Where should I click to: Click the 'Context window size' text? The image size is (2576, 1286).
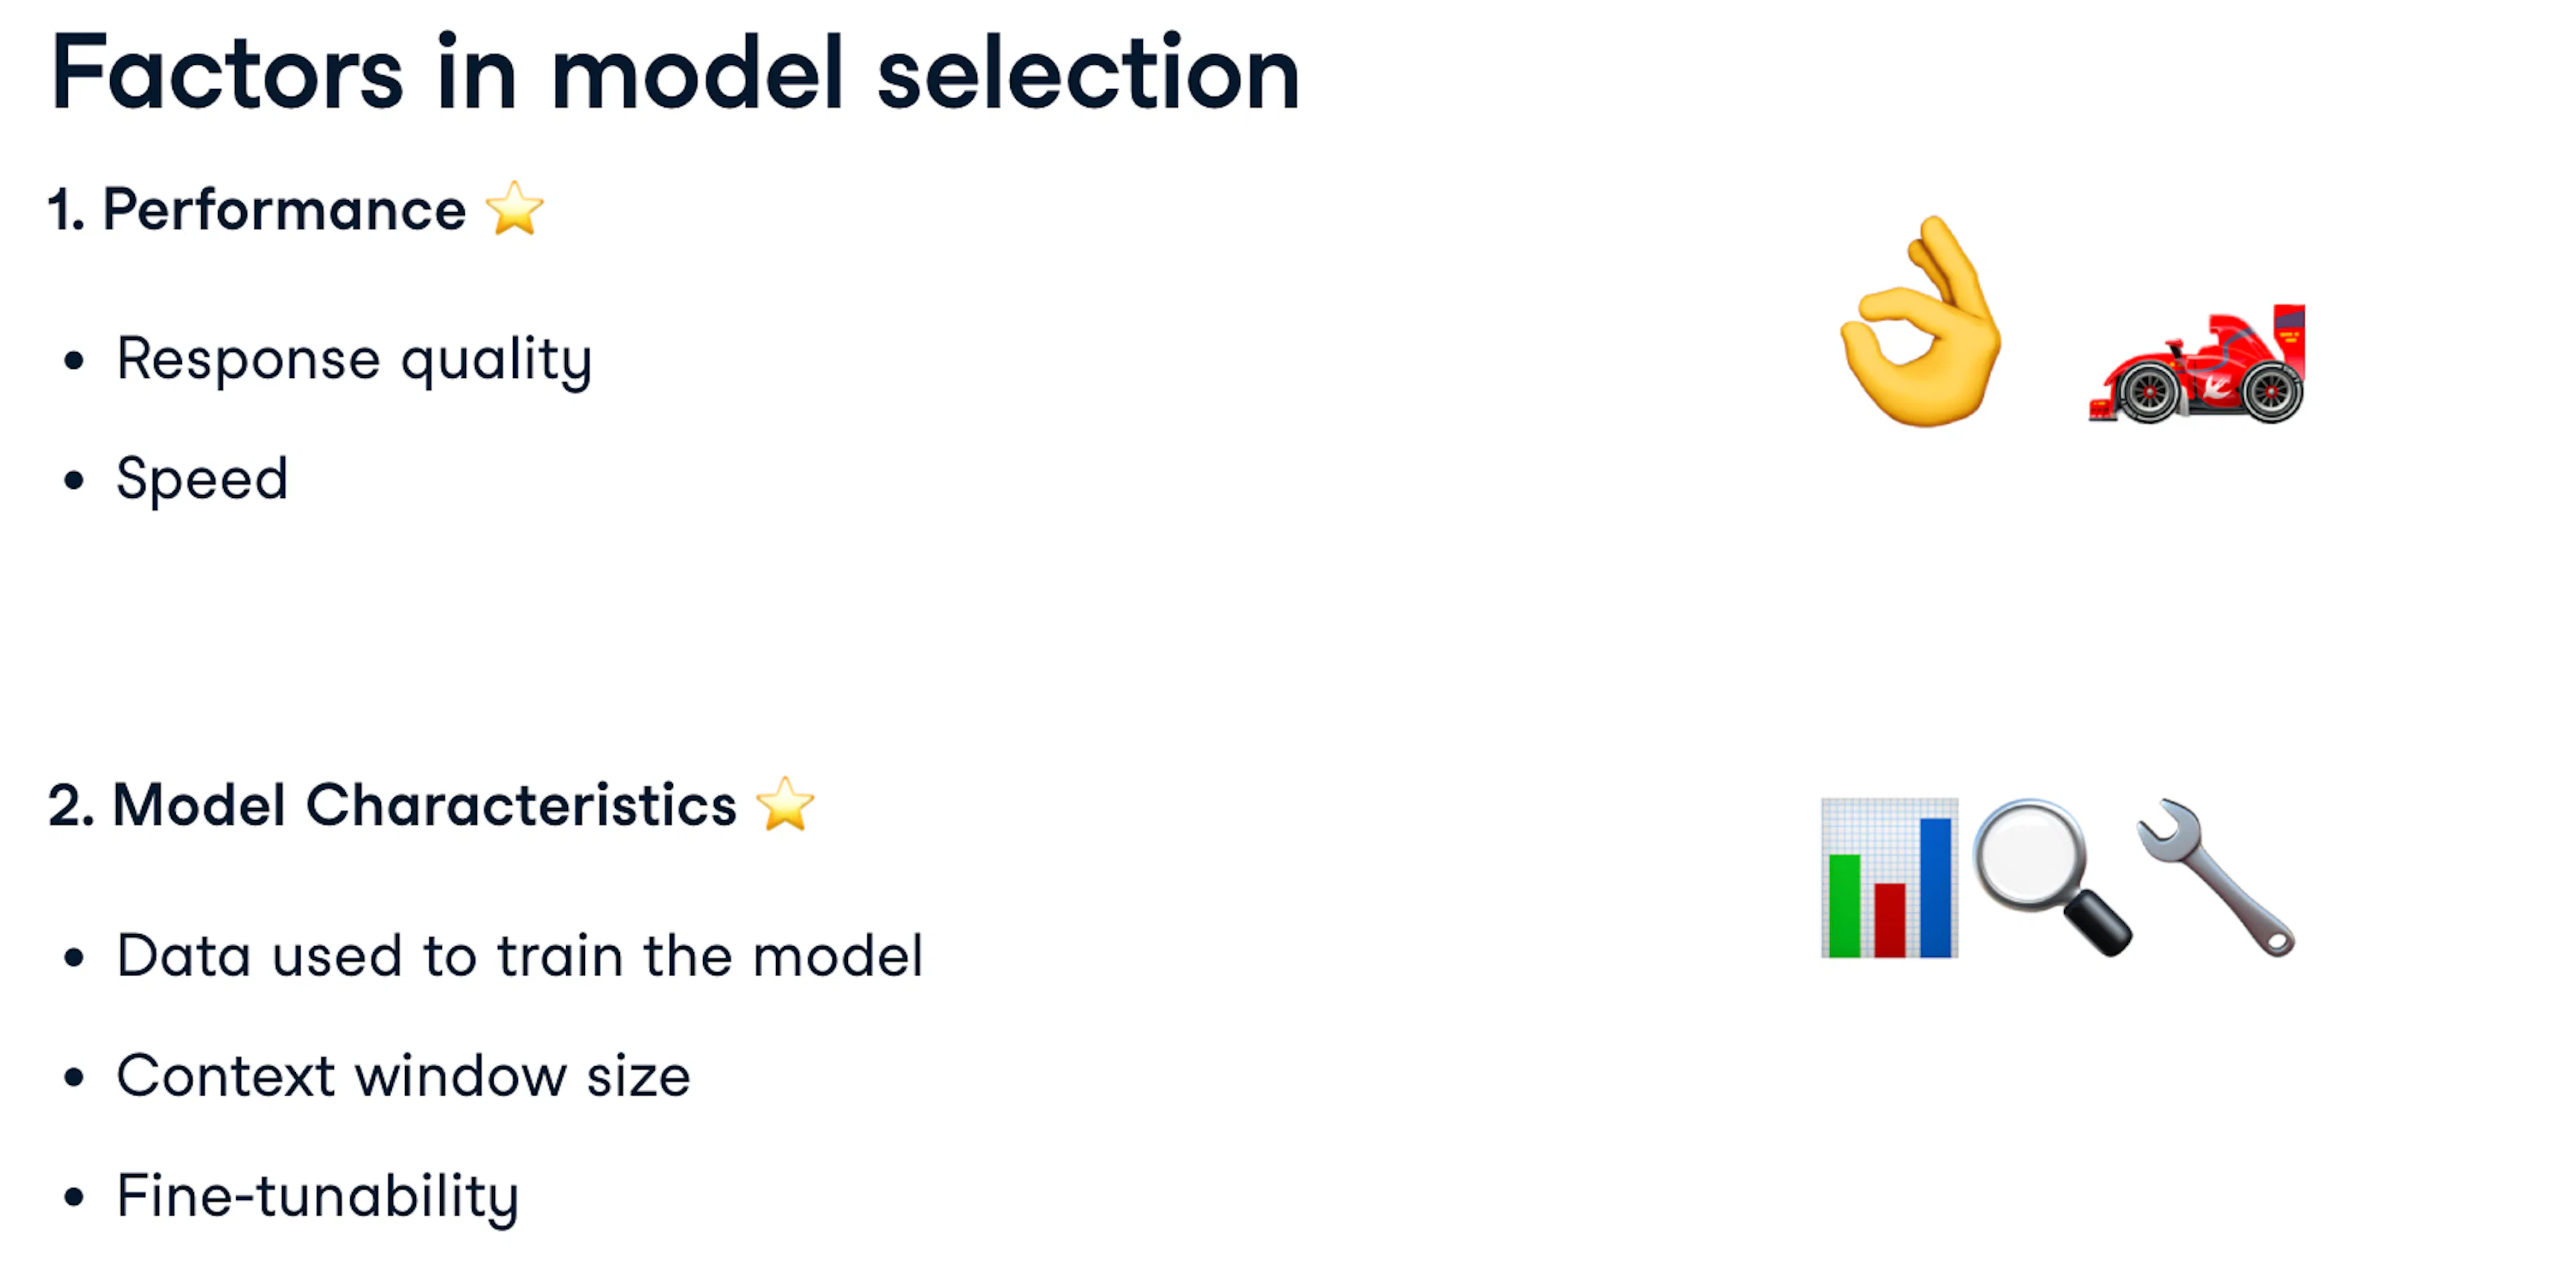point(403,1076)
